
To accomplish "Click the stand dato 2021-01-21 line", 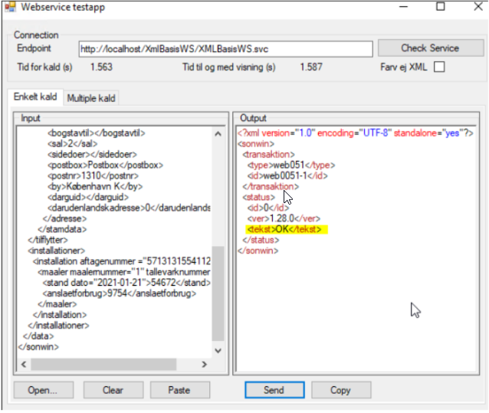I will (x=126, y=283).
